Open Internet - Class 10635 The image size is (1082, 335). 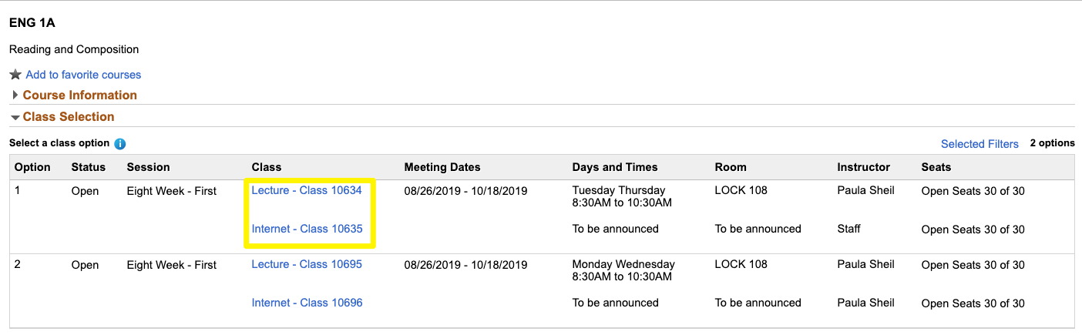tap(307, 229)
